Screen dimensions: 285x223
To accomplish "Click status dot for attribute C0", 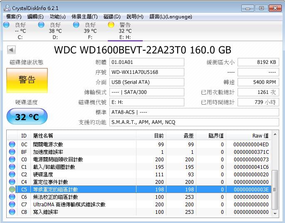I will 12,159.
